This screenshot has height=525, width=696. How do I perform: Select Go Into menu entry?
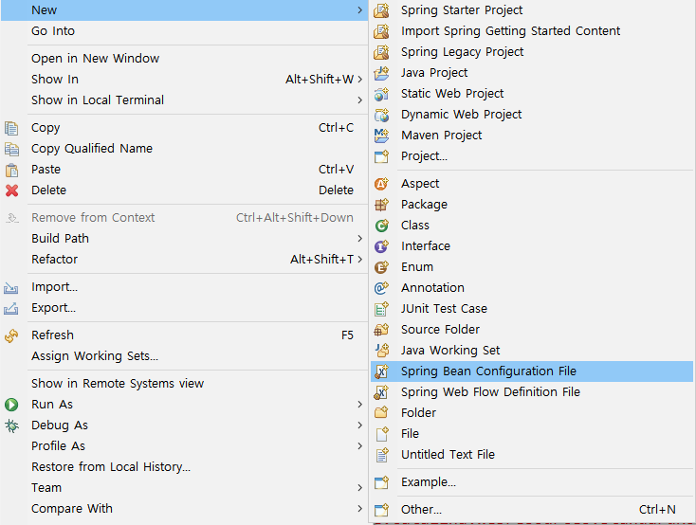[184, 31]
